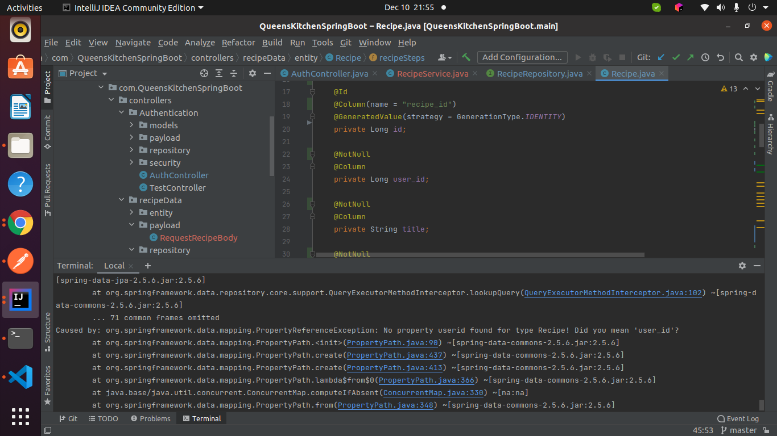Click Collapse All in Project panel
777x436 pixels.
click(234, 73)
